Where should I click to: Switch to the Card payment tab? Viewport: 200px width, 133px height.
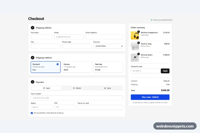(x=46, y=88)
